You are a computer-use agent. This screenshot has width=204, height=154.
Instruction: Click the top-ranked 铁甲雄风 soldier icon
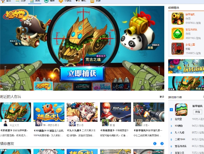tap(181, 110)
